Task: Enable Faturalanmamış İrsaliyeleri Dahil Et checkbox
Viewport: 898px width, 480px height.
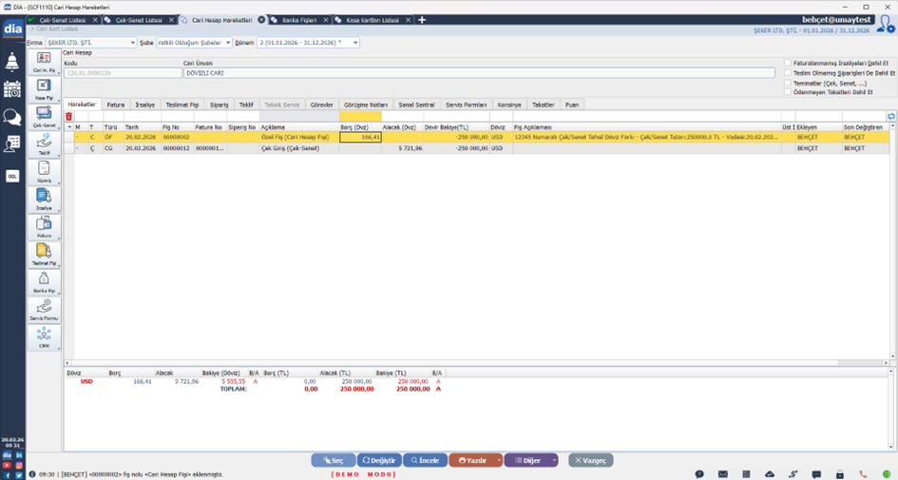Action: coord(788,63)
